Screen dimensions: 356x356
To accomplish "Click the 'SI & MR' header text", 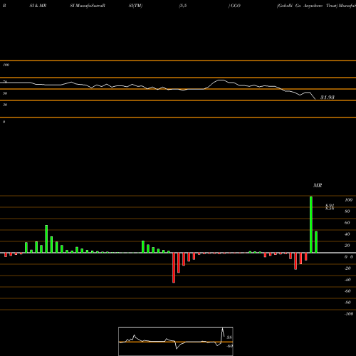I will coord(38,6).
